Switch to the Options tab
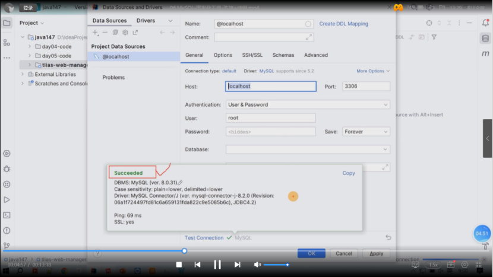This screenshot has width=493, height=277. coord(223,55)
